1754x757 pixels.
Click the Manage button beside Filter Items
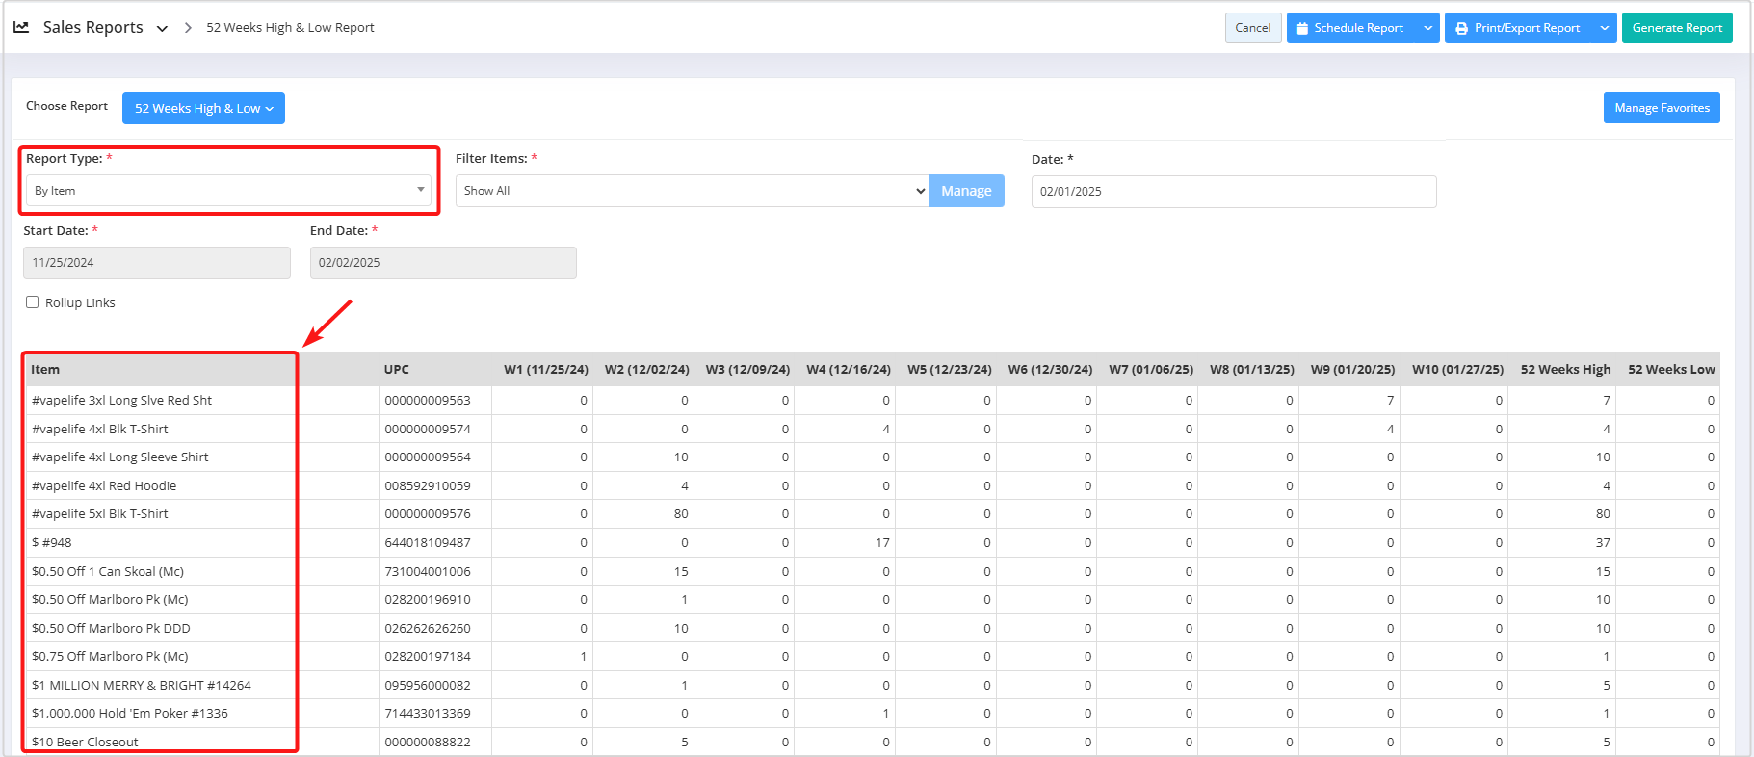965,191
